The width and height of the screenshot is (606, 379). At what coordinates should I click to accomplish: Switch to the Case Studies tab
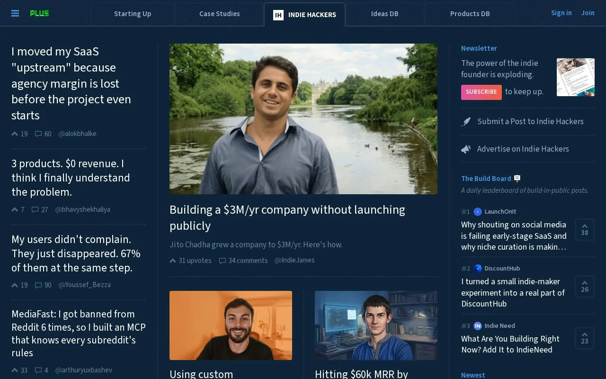point(220,14)
